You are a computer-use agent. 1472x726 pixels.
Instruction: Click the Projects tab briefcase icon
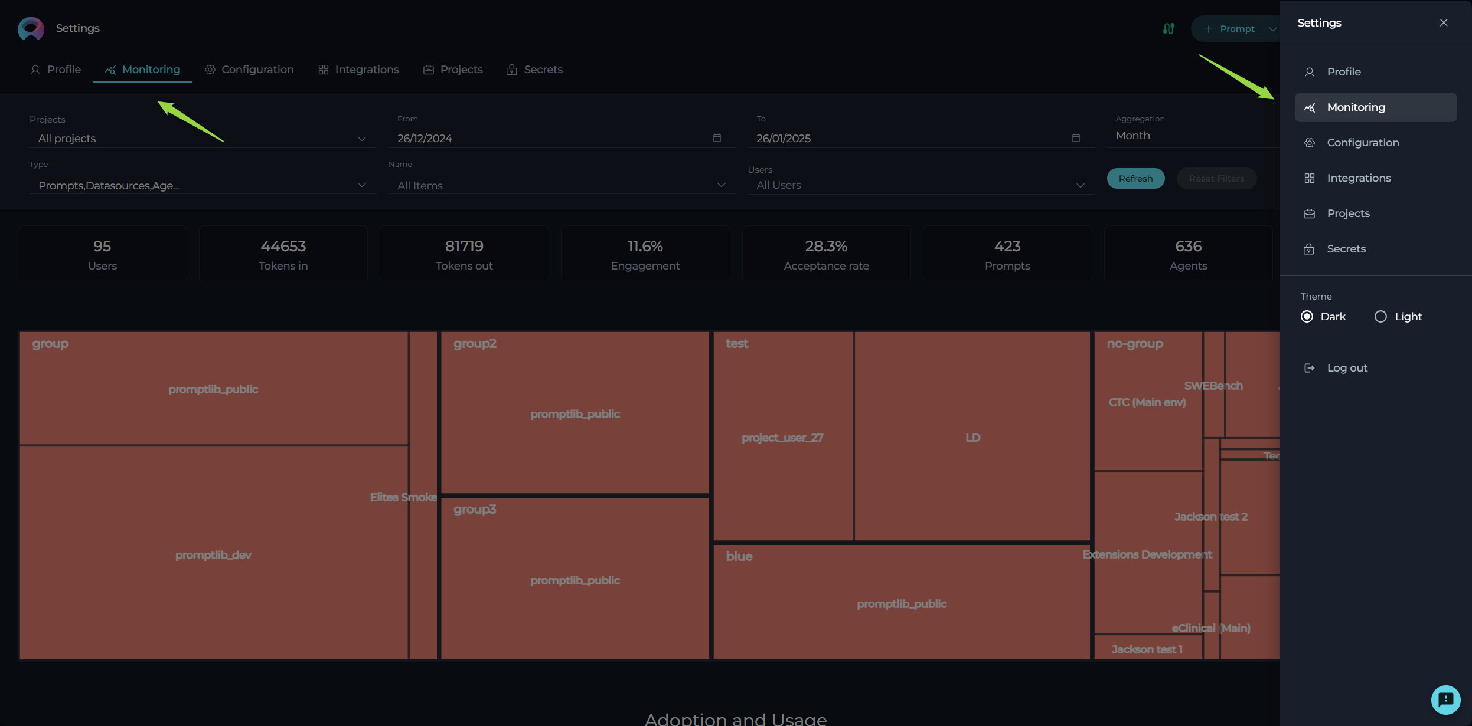[429, 70]
